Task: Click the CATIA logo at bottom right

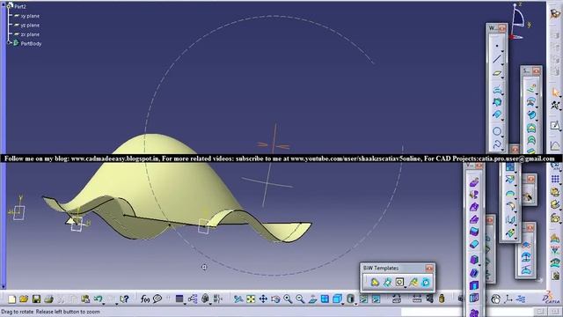Action: (x=552, y=298)
